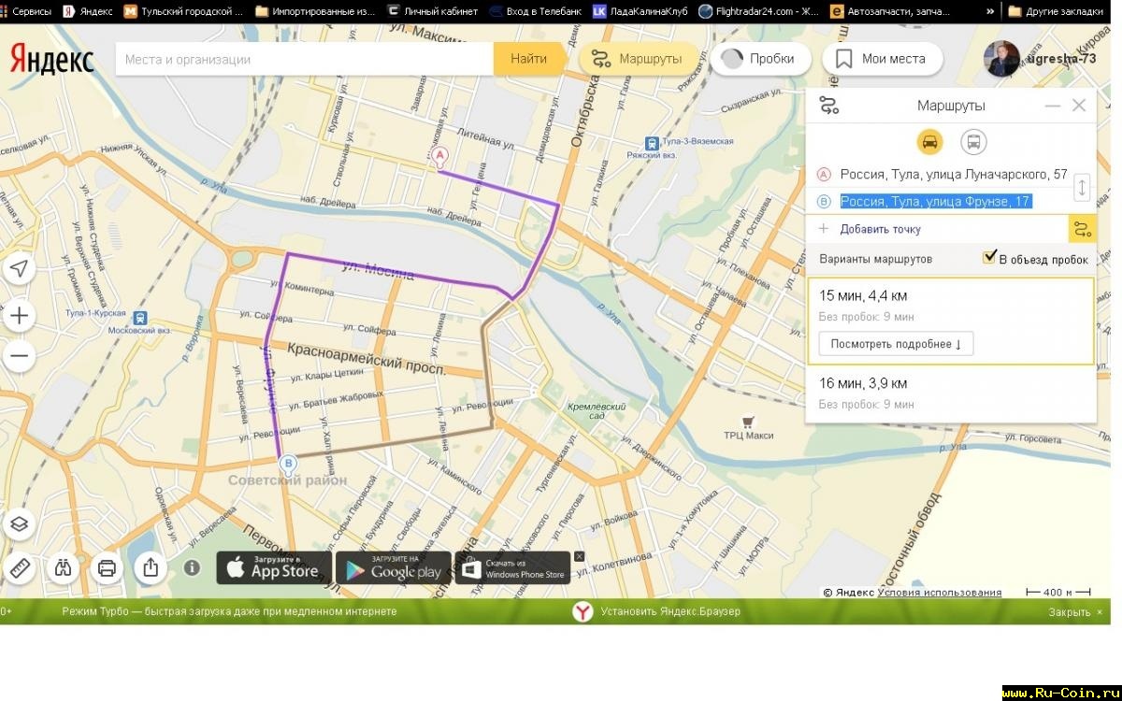This screenshot has height=701, width=1122.
Task: Open the 'Вход в Телебанк' bookmark
Action: coord(535,11)
